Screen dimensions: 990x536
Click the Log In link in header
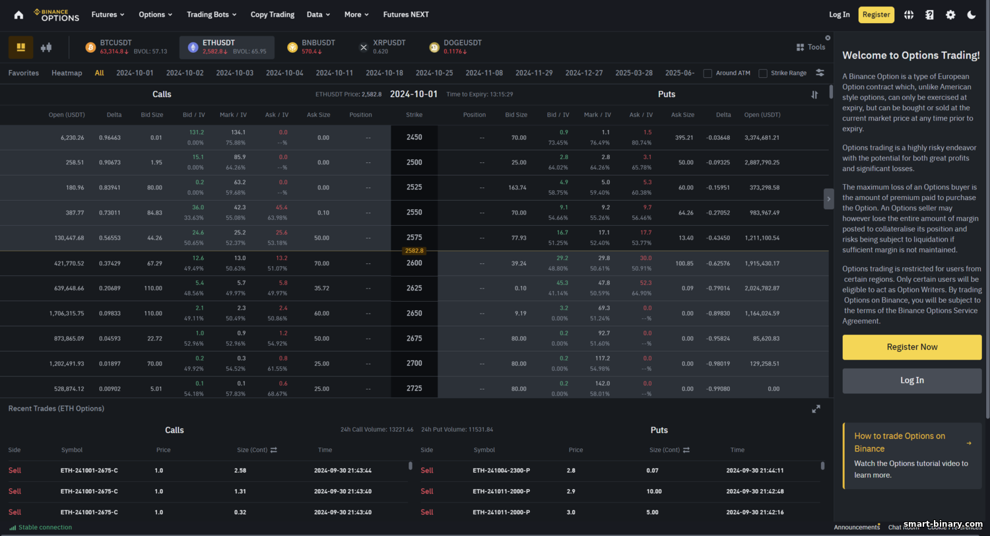coord(840,15)
